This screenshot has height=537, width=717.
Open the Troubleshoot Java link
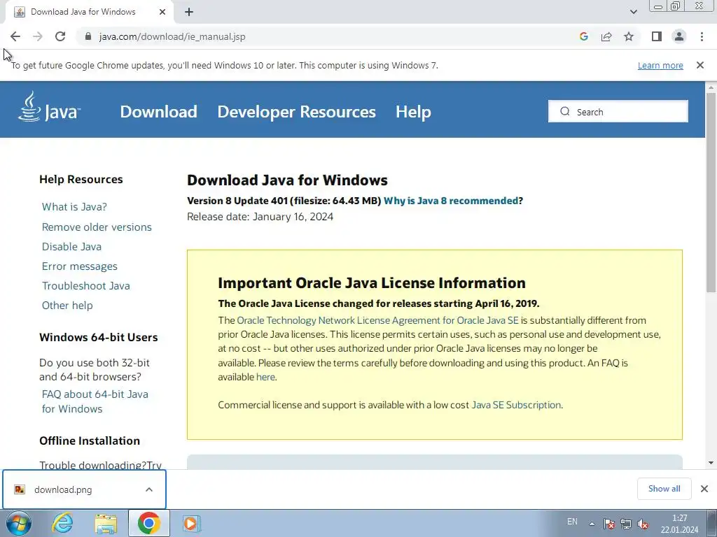coord(86,286)
